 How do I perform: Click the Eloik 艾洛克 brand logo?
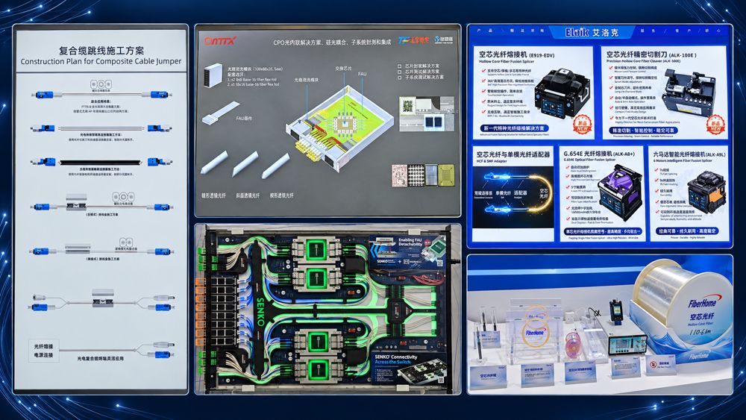click(592, 32)
